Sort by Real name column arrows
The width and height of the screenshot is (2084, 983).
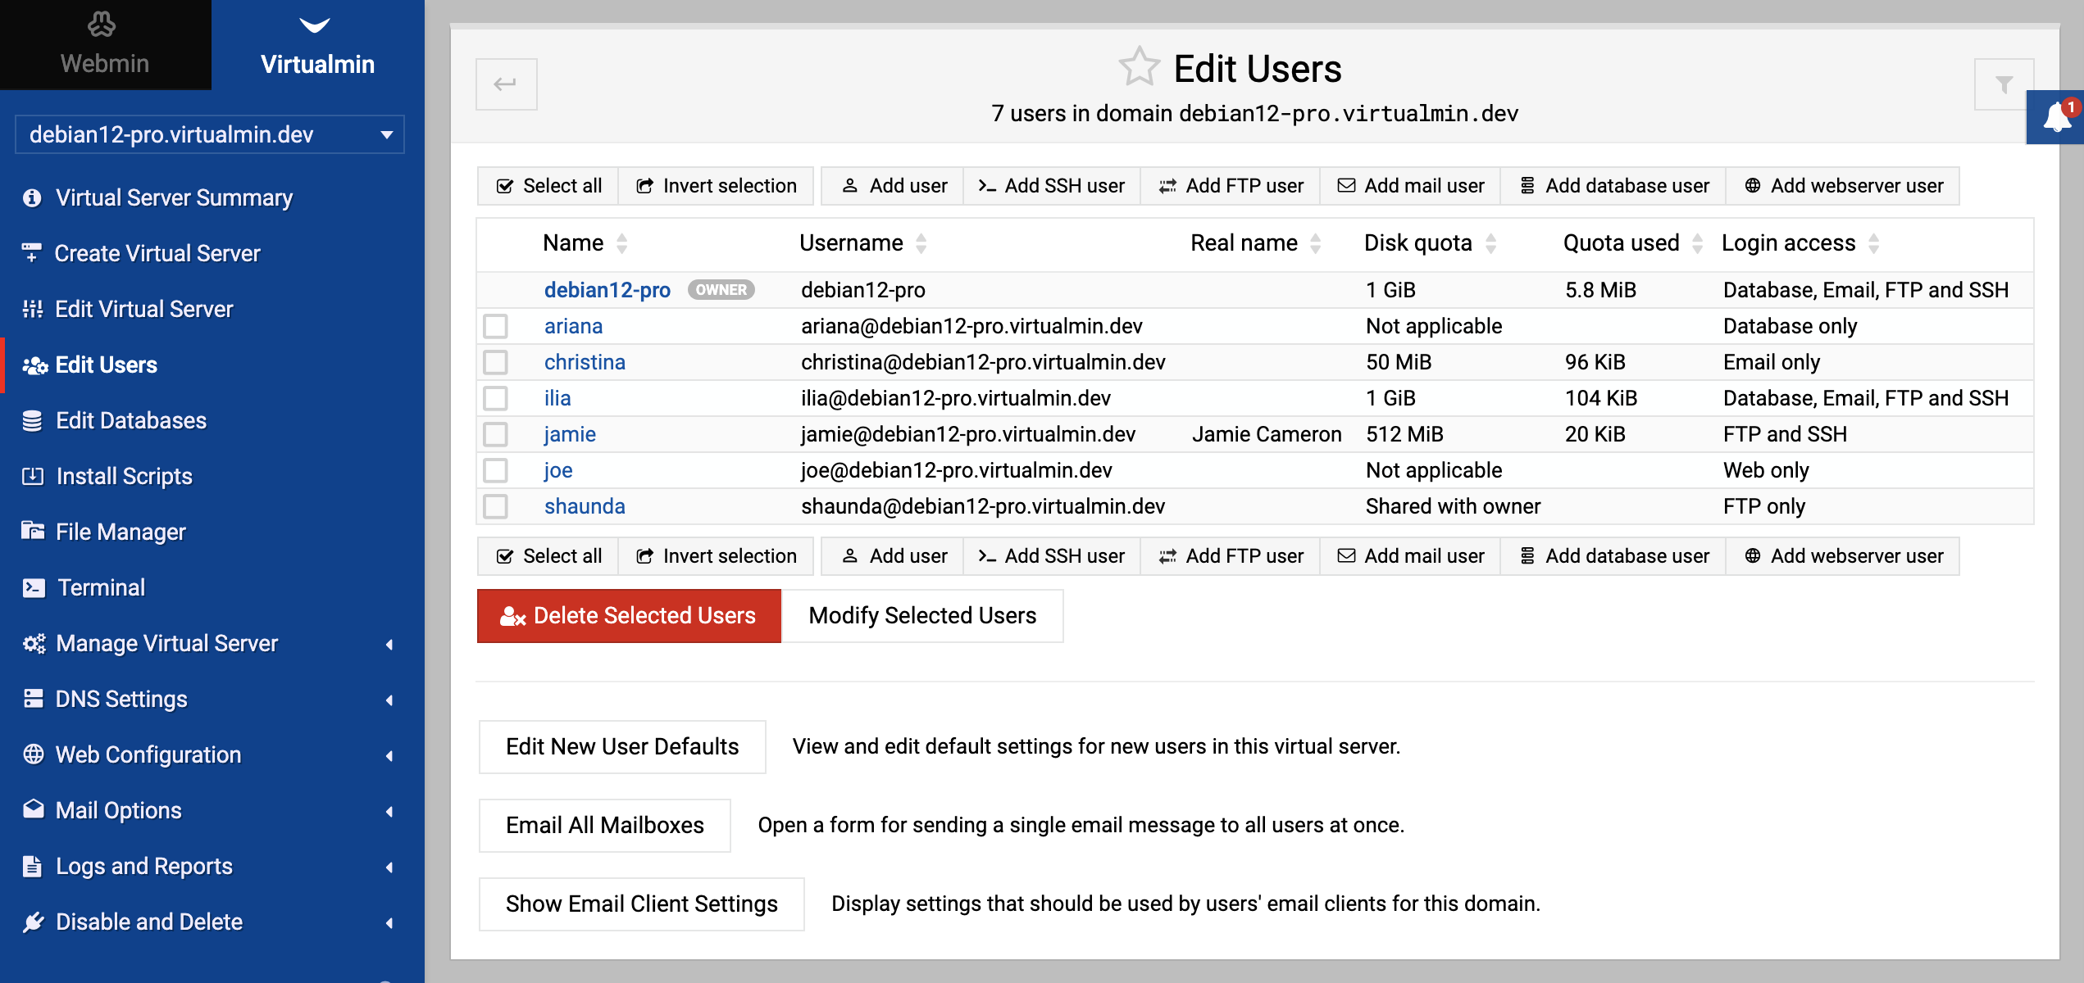click(1315, 243)
